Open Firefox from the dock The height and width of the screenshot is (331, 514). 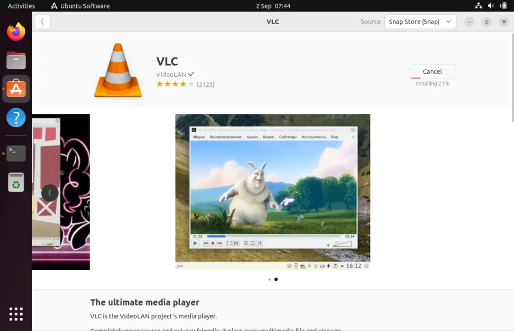(16, 32)
